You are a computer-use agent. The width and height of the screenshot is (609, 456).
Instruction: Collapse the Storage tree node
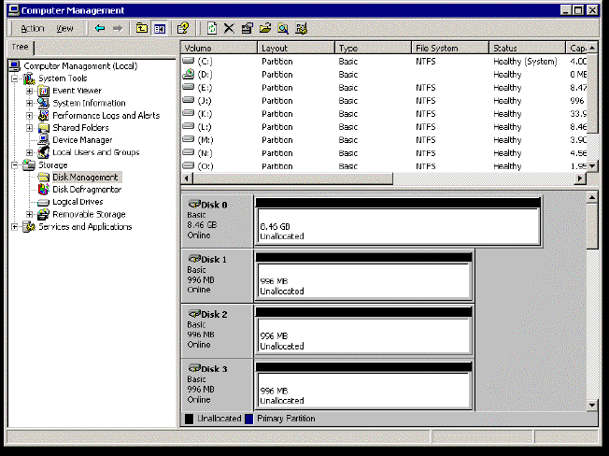[15, 165]
